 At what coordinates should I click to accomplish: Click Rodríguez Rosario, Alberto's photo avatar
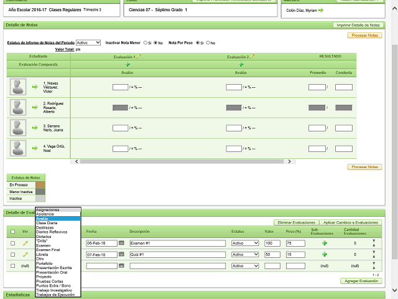[18, 107]
